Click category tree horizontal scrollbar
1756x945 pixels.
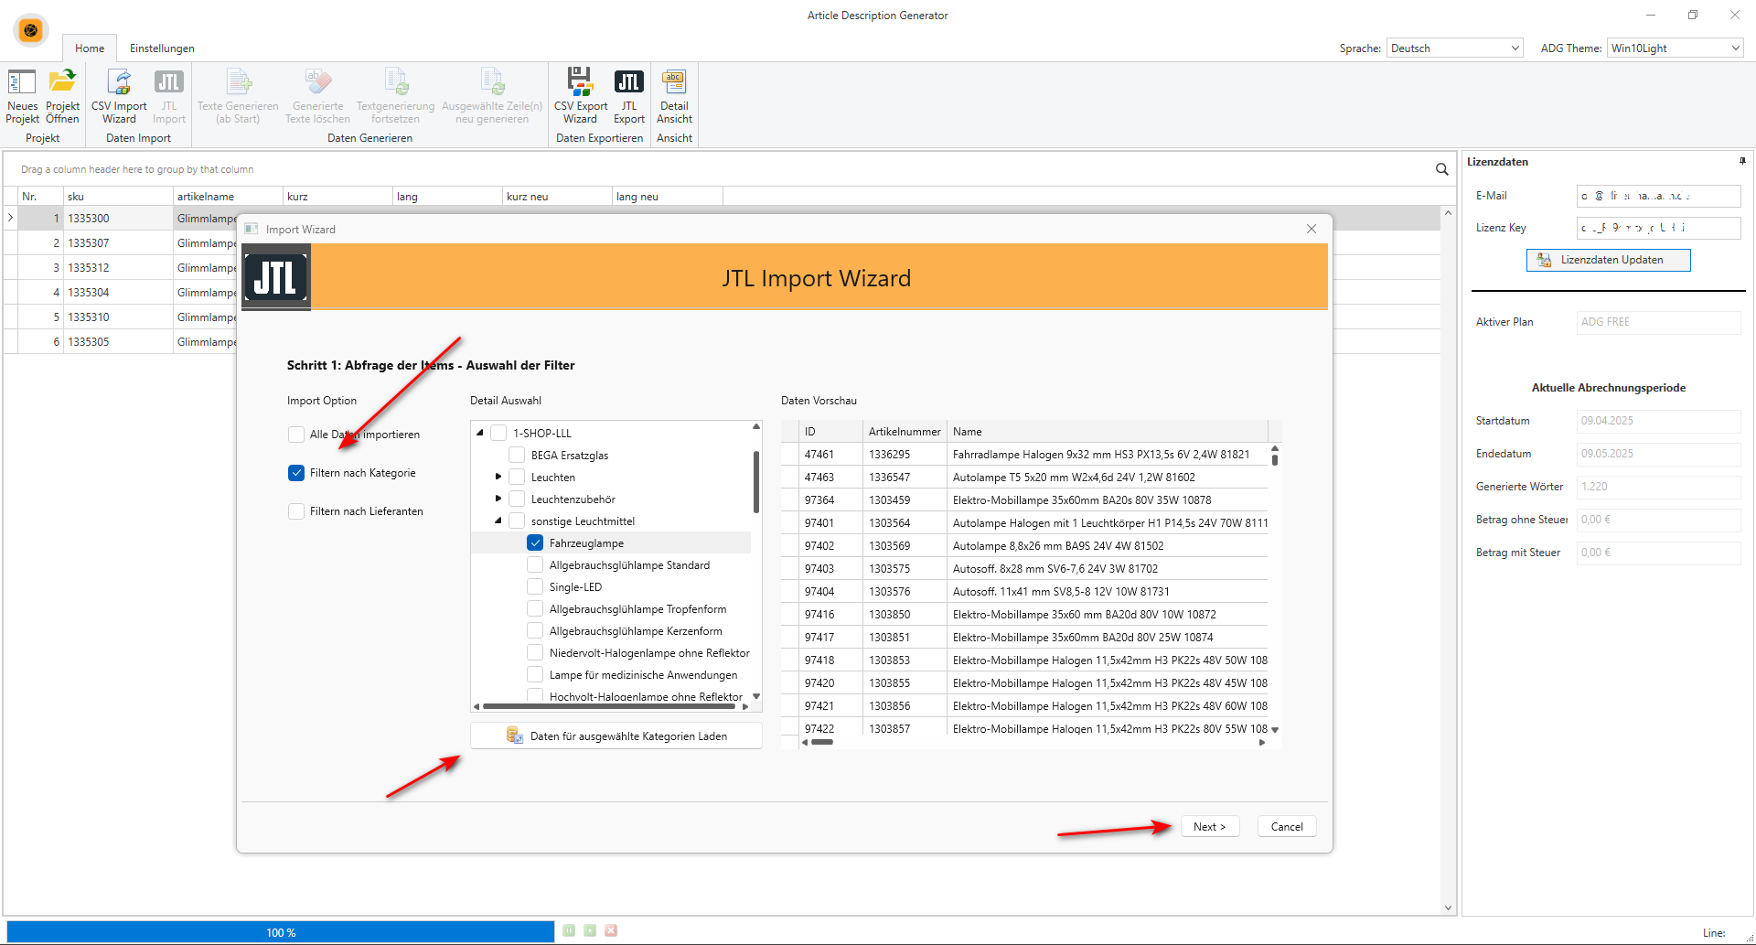coord(611,706)
